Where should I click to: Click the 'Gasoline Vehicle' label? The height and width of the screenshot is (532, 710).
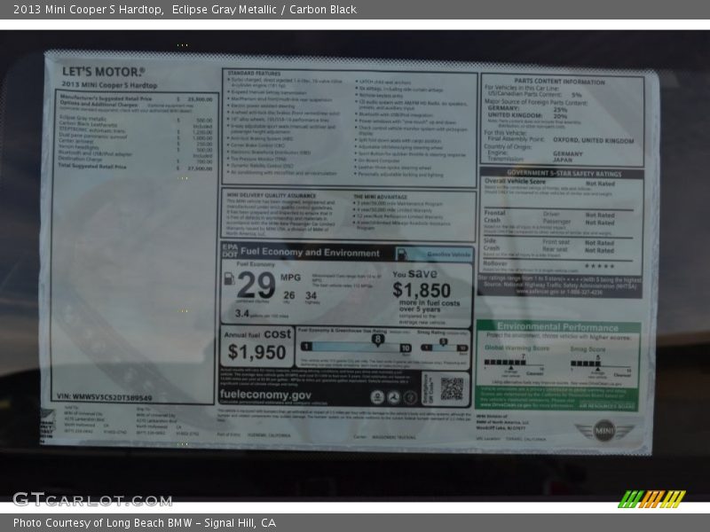(x=449, y=254)
